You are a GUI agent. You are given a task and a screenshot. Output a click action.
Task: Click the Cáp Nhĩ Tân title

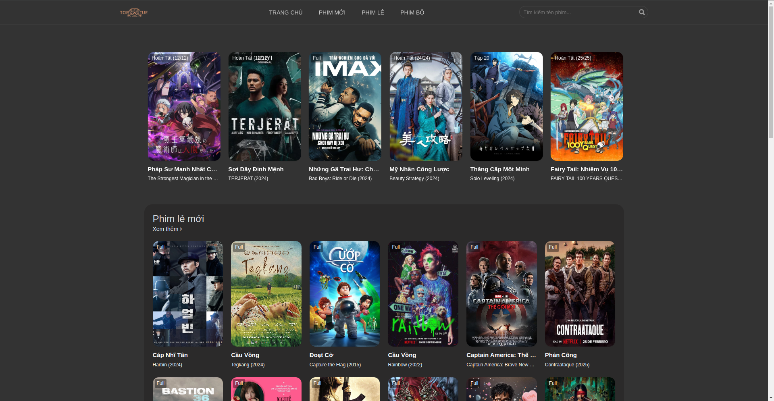(x=170, y=355)
